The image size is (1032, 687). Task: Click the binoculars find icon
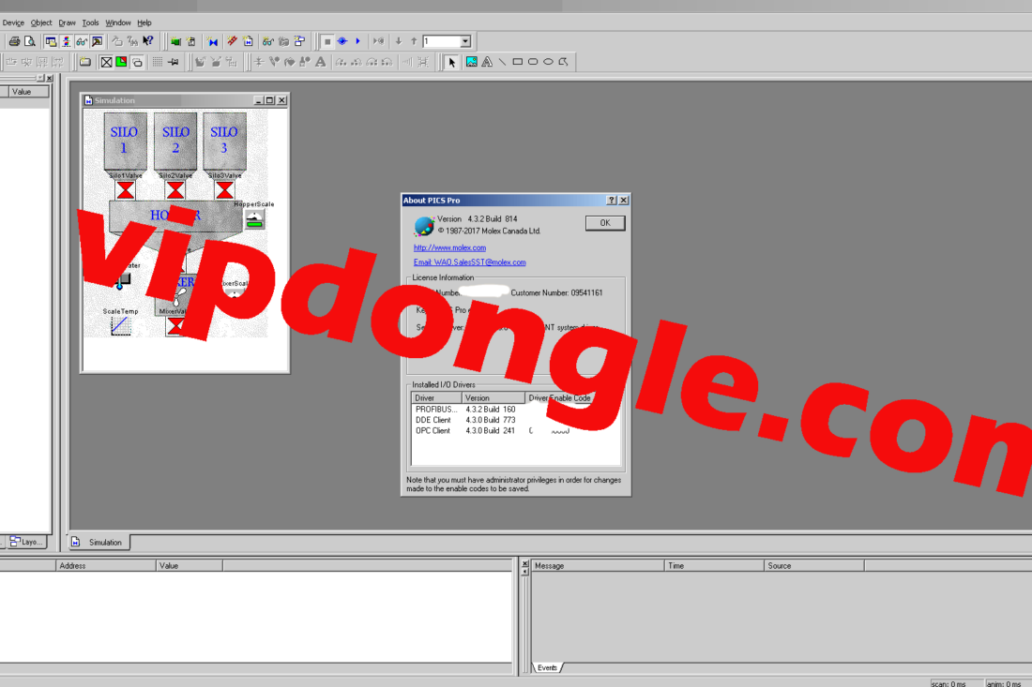pyautogui.click(x=81, y=41)
